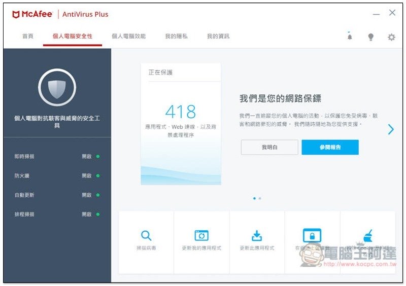
Task: Select the second carousel page dot
Action: [x=260, y=198]
